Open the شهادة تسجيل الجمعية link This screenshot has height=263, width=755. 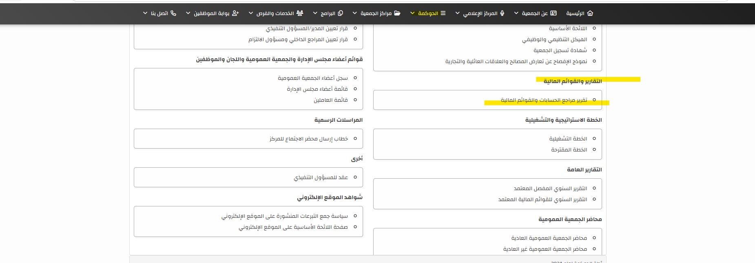(560, 50)
